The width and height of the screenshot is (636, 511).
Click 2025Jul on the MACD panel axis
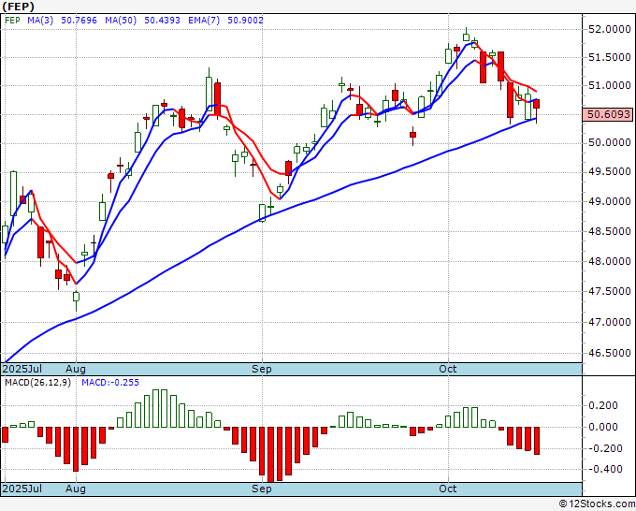(x=22, y=489)
